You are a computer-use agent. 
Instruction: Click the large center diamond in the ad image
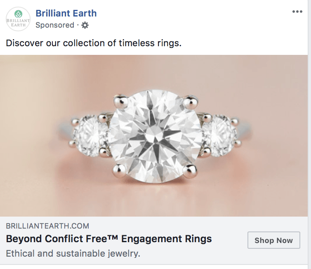(155, 136)
